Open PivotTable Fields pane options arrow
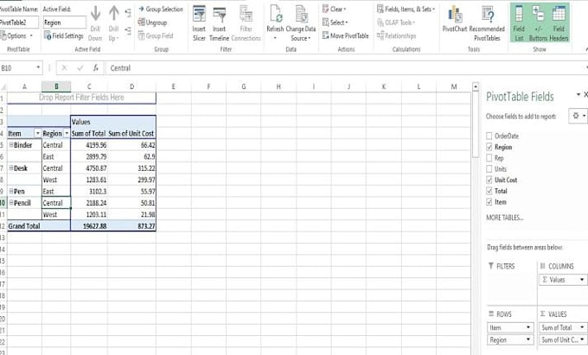Image resolution: width=588 pixels, height=355 pixels. tap(578, 94)
